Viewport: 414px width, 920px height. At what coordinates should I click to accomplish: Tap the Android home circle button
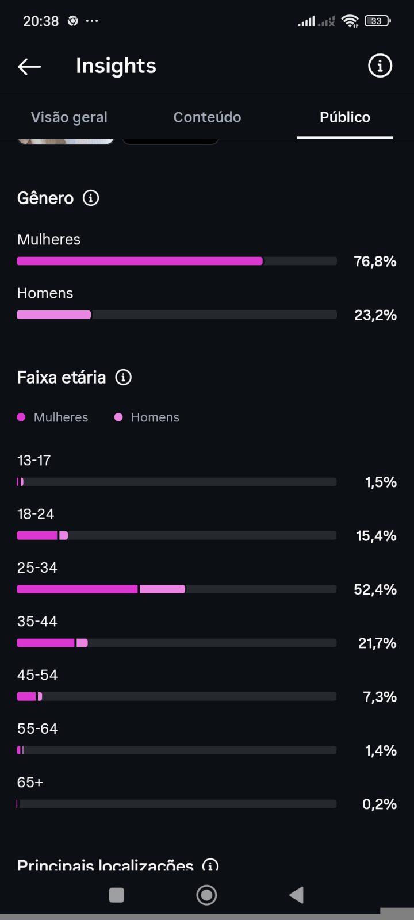(x=206, y=895)
